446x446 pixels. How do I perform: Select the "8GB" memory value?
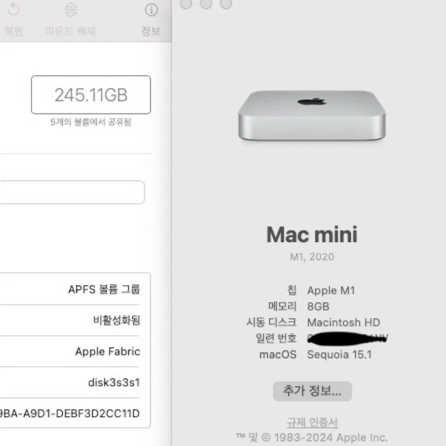pos(318,307)
